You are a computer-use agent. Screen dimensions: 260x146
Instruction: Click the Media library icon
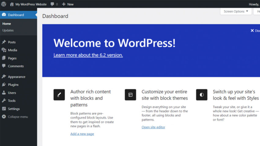click(x=4, y=50)
